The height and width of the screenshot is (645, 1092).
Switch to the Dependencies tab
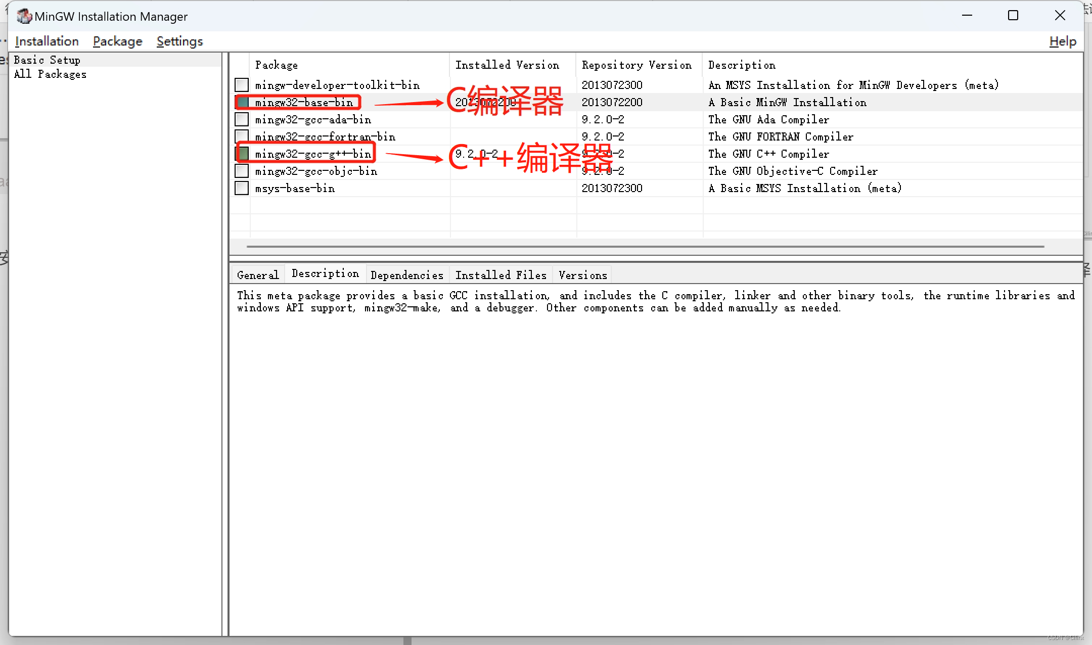point(406,275)
